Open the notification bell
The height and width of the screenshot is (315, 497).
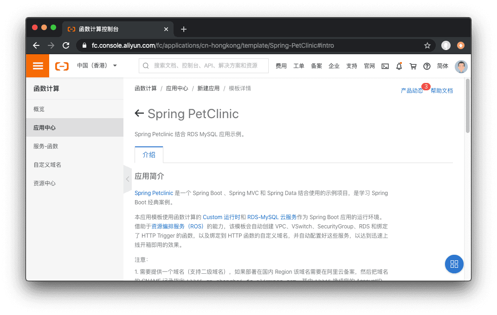399,66
